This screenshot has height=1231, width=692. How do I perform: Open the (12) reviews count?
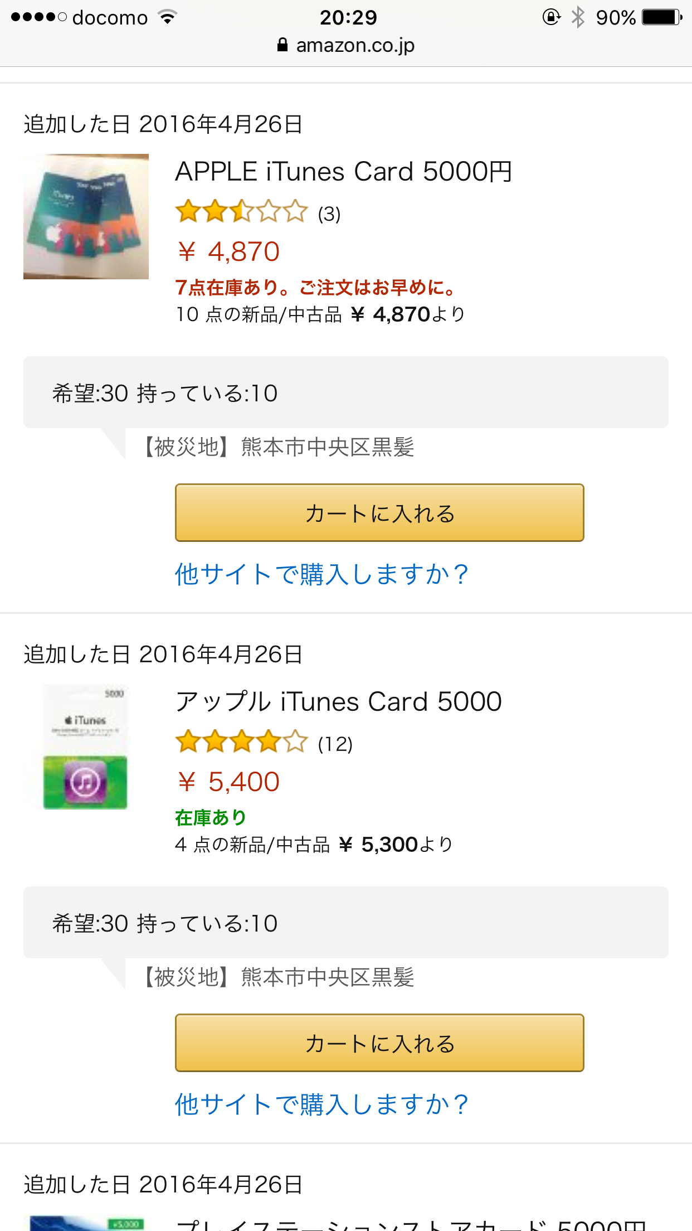[335, 744]
